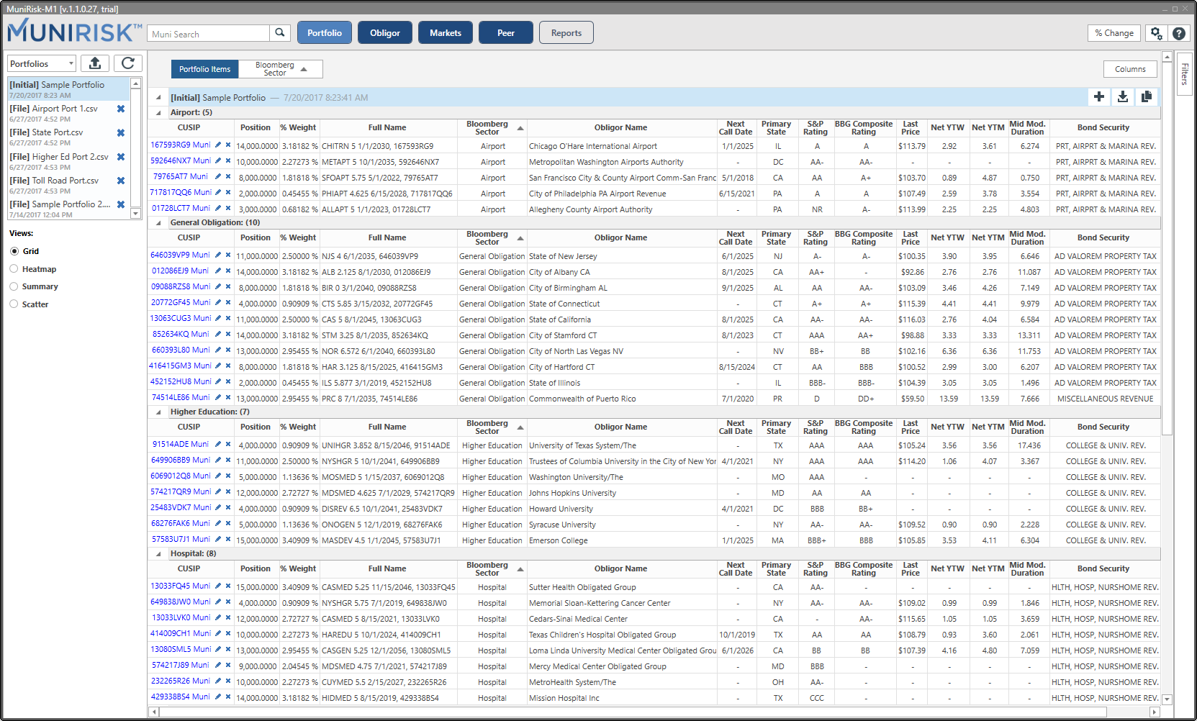Collapse the Hospital: (8) group
This screenshot has width=1197, height=721.
158,554
